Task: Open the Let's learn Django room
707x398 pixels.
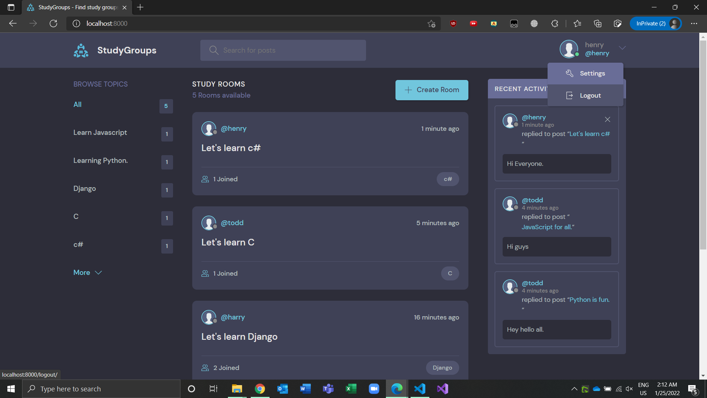Action: tap(239, 337)
